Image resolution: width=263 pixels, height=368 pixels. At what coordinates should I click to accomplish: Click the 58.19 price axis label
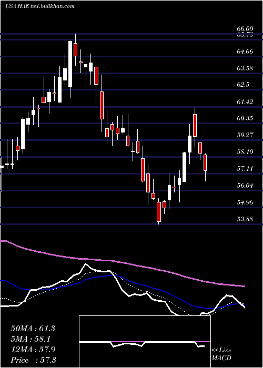coord(245,152)
